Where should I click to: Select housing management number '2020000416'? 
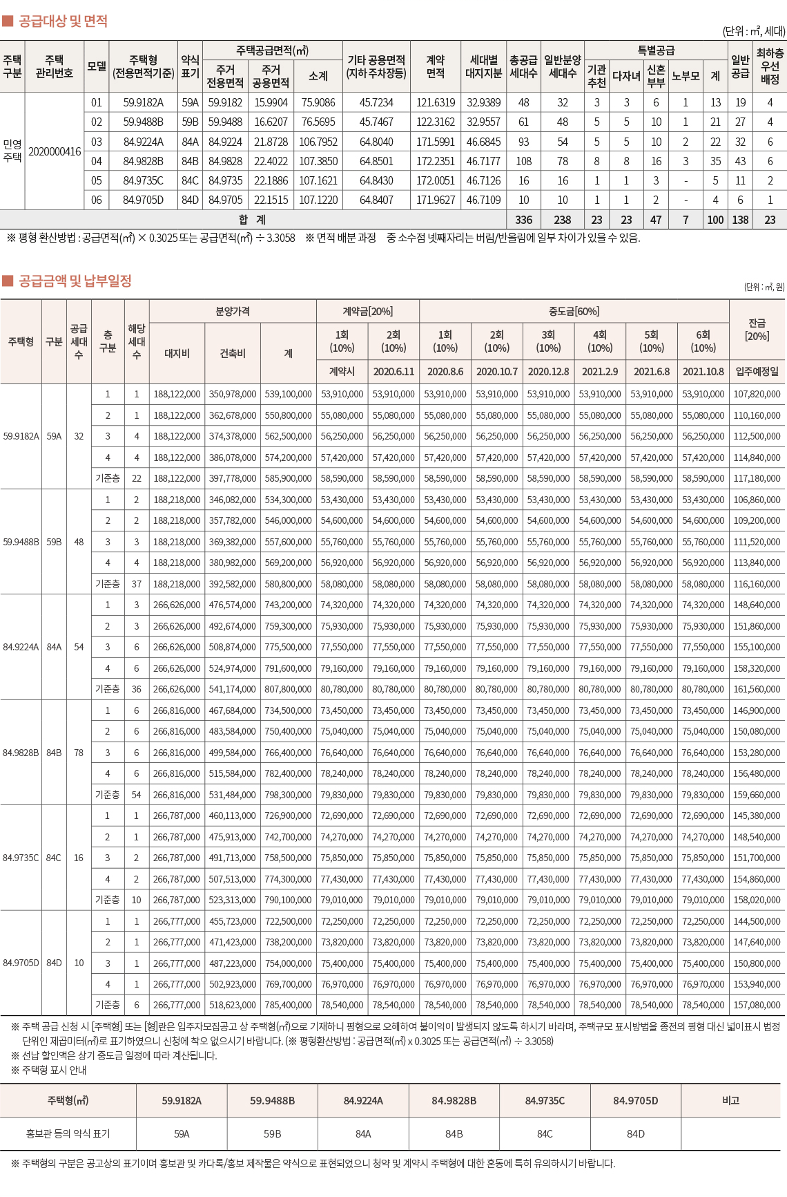(x=55, y=151)
